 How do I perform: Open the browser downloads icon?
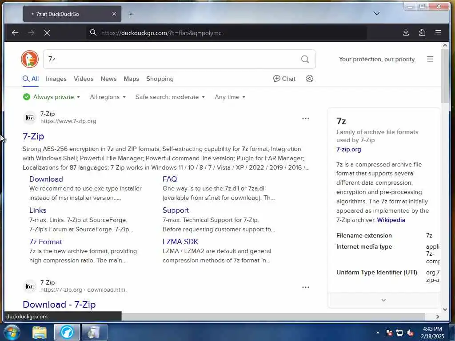(x=406, y=32)
